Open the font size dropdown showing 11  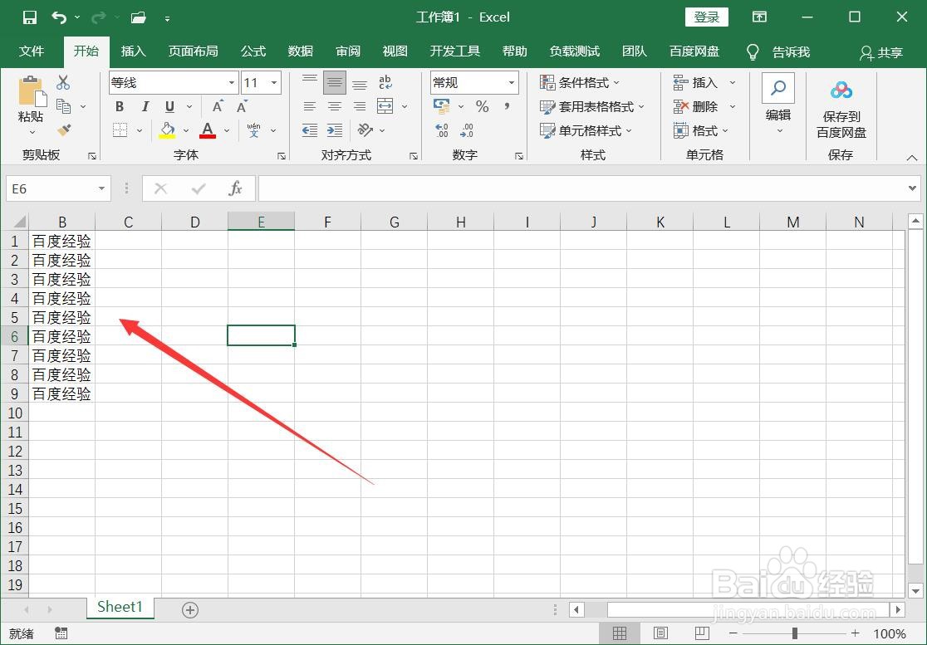point(274,83)
